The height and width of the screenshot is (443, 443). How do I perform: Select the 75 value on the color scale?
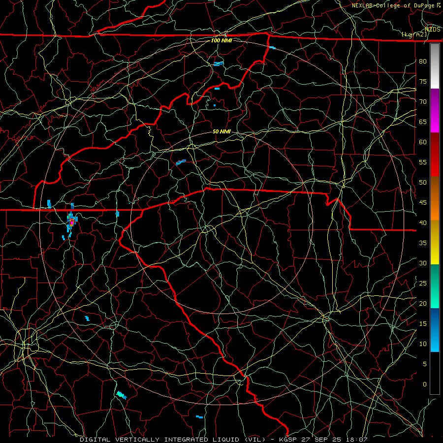[423, 81]
